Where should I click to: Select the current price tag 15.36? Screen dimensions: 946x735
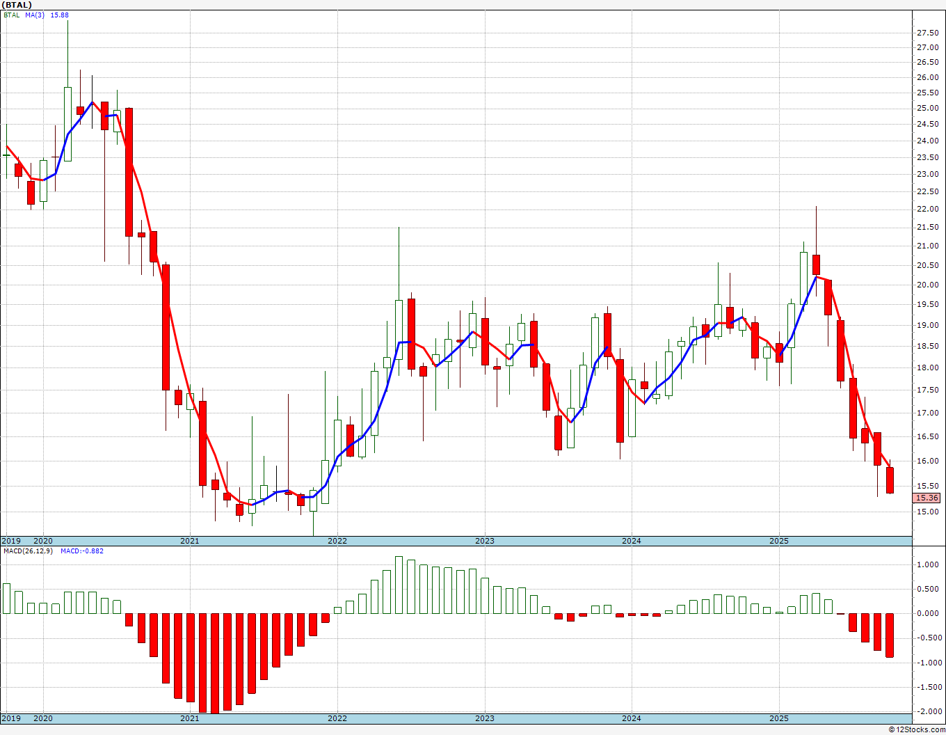coord(927,498)
